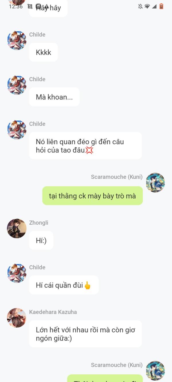Viewport: 172px width, 382px height.
Task: Select Kazuha's "Lớn hết với nhau rồi" message
Action: (x=85, y=334)
